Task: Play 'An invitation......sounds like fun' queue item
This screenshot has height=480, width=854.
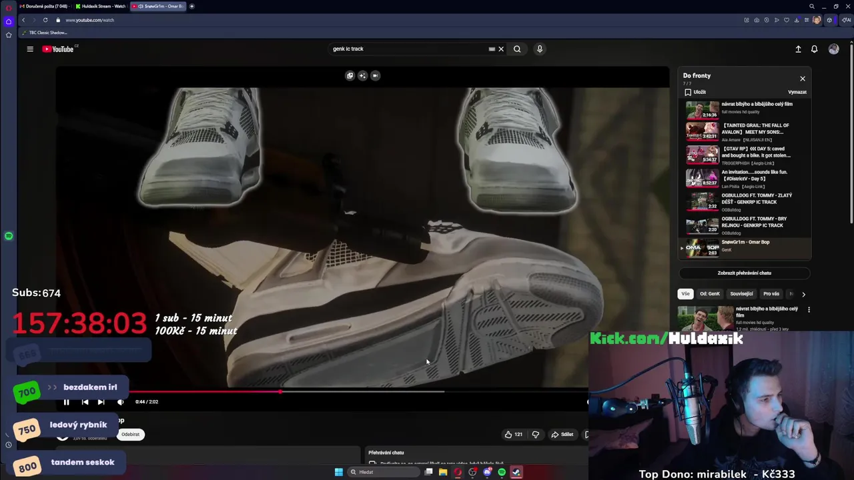Action: [x=746, y=179]
